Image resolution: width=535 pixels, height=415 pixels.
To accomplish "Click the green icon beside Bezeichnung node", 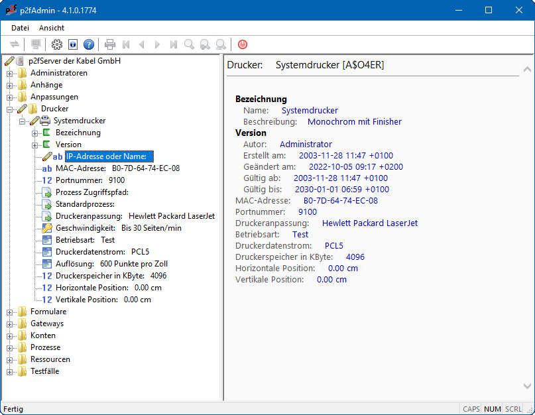I will tap(46, 133).
